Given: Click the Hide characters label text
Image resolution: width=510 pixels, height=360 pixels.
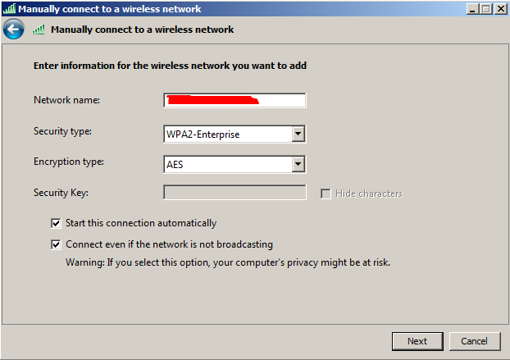Looking at the screenshot, I should click(369, 194).
